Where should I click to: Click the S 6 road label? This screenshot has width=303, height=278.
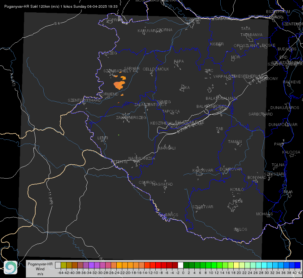tap(57, 23)
